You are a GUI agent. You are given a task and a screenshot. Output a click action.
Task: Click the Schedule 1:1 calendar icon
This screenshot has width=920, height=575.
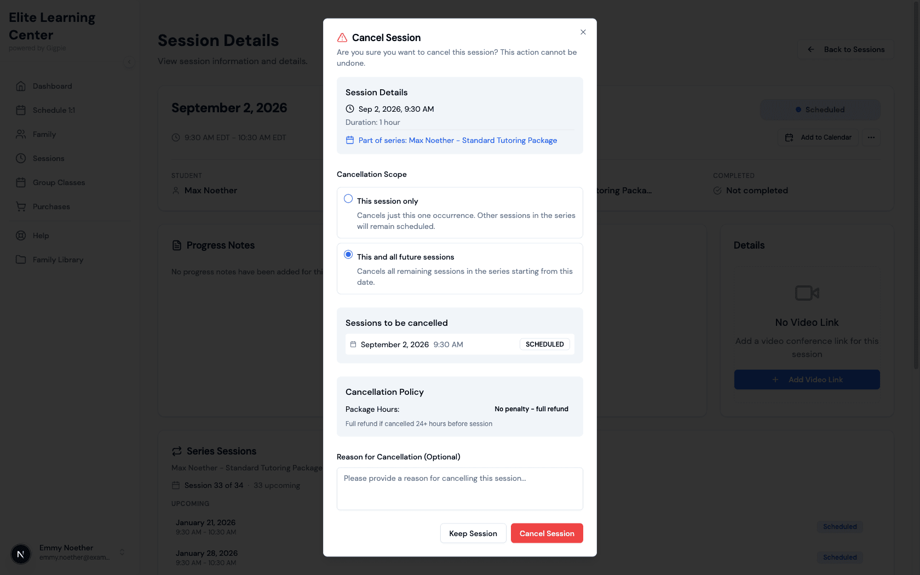pyautogui.click(x=21, y=110)
